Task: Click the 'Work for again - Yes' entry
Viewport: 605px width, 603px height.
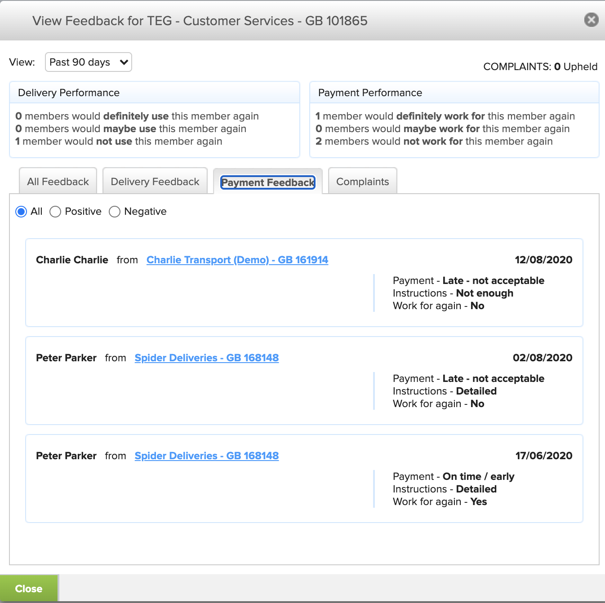Action: (x=440, y=501)
